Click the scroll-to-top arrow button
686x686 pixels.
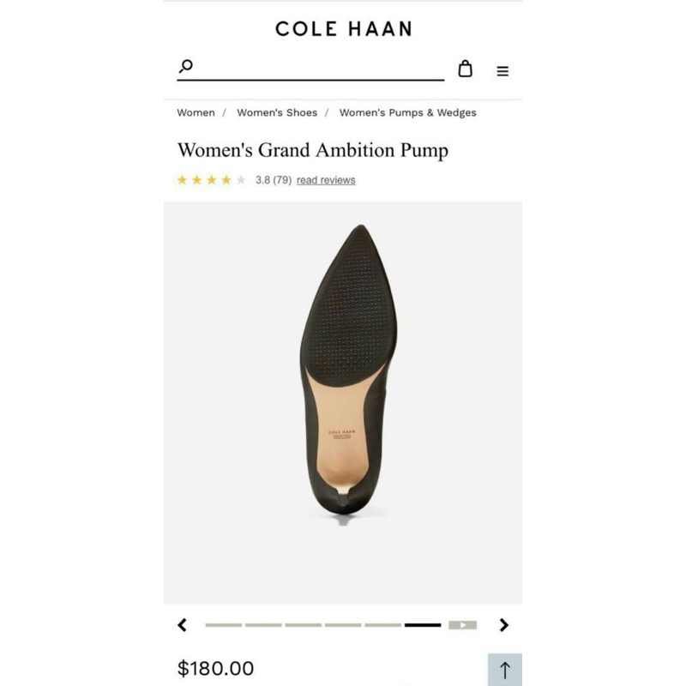[x=505, y=670]
